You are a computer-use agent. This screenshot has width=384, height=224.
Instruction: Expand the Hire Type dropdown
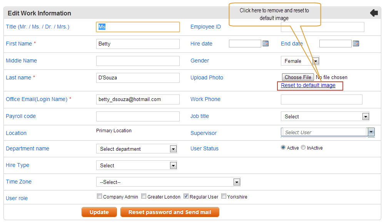(137, 165)
